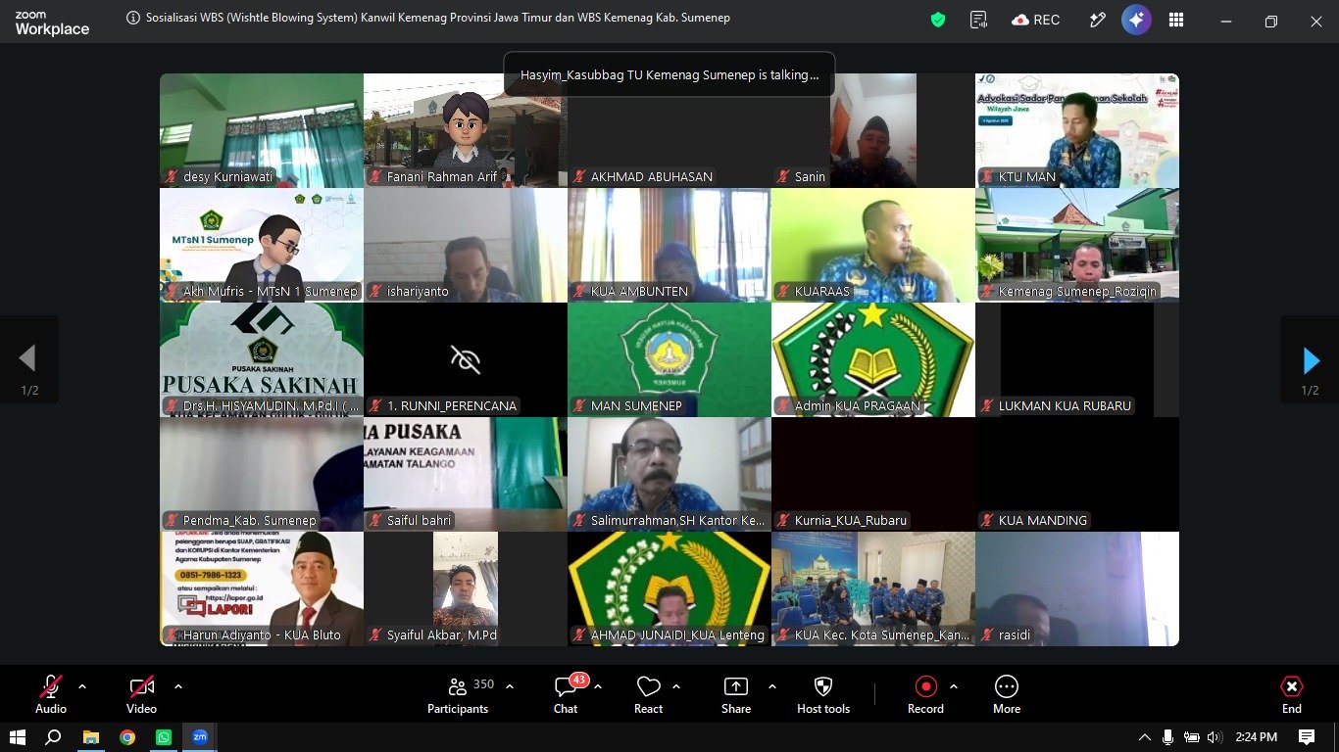1339x752 pixels.
Task: Open the Zoom apps grid icon
Action: click(x=1176, y=20)
